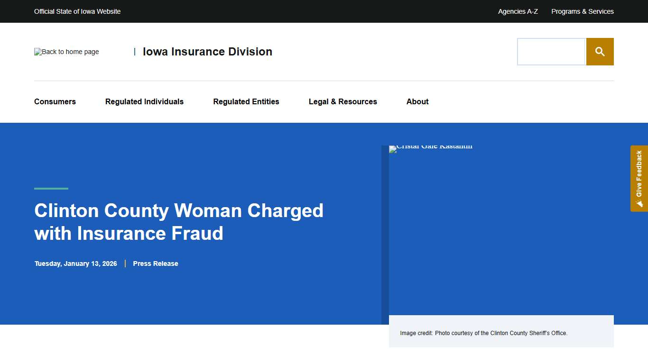The width and height of the screenshot is (648, 364).
Task: Expand the Regulated Entities dropdown
Action: [246, 101]
